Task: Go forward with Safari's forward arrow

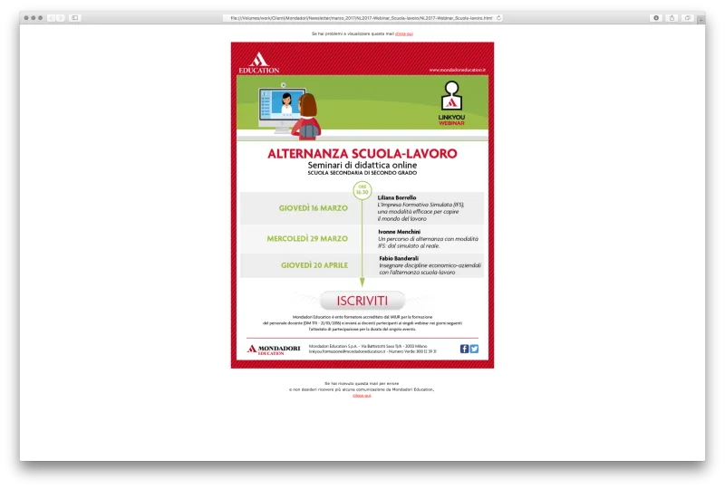Action: tap(61, 18)
